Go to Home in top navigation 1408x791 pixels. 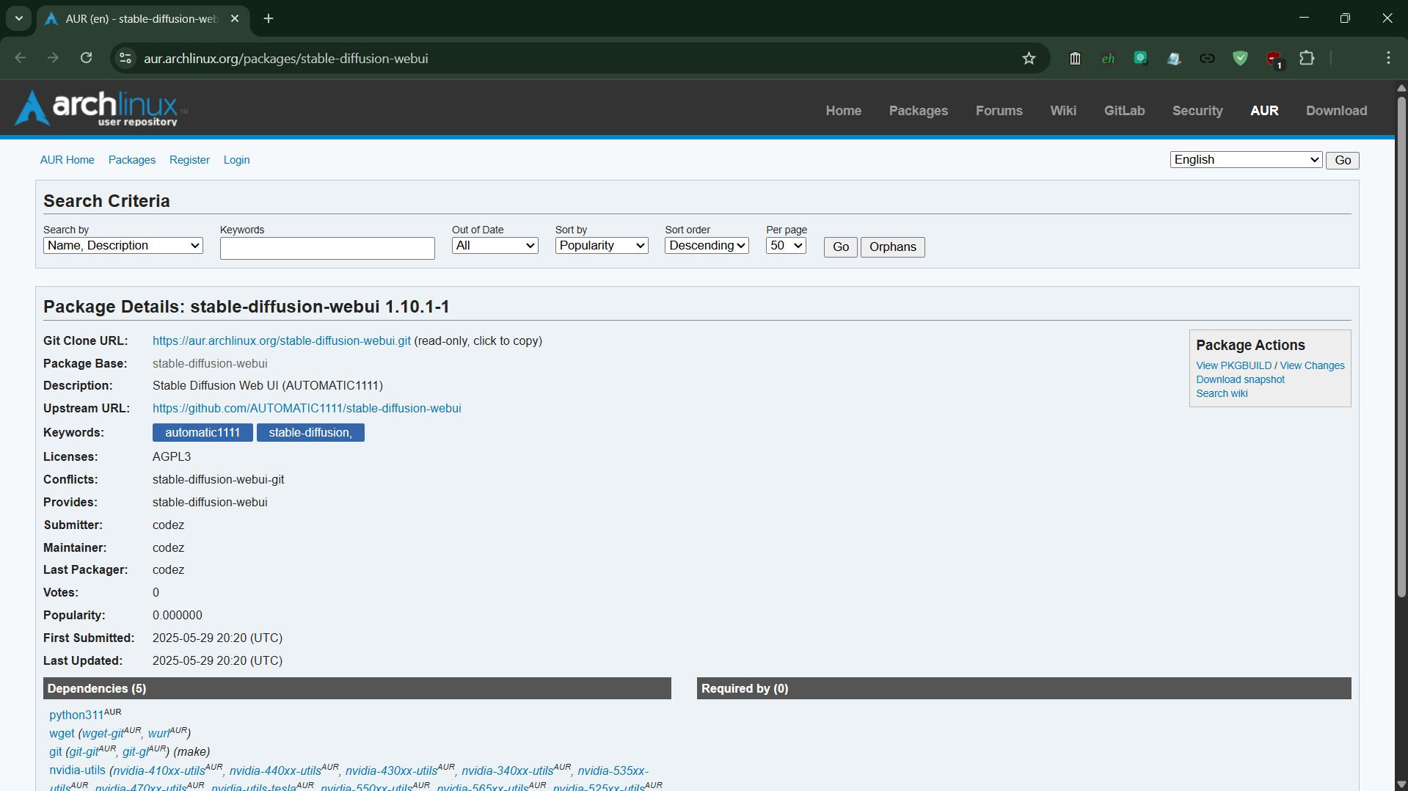844,110
